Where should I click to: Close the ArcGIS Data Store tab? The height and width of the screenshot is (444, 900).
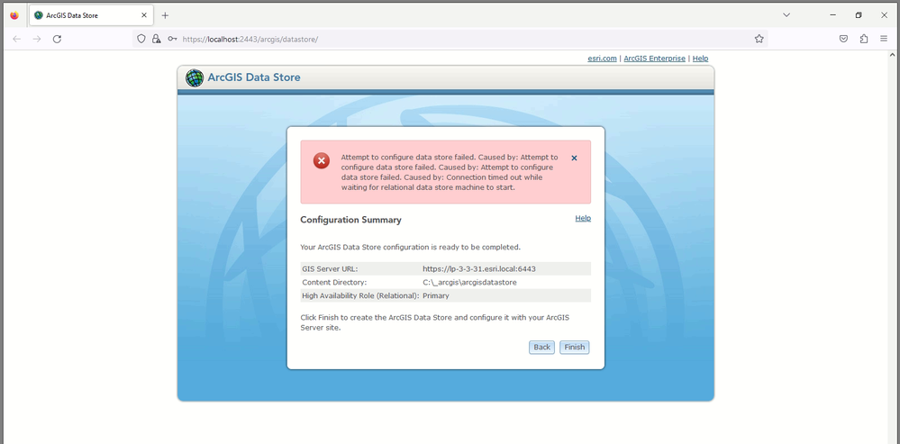click(x=144, y=15)
